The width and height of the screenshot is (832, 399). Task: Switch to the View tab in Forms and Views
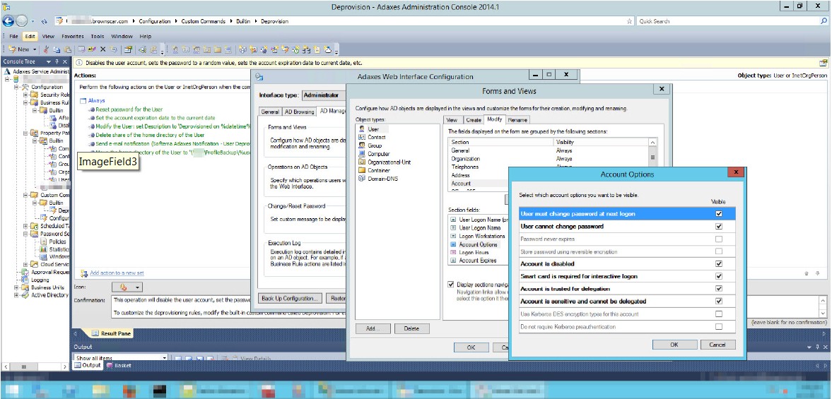coord(452,120)
